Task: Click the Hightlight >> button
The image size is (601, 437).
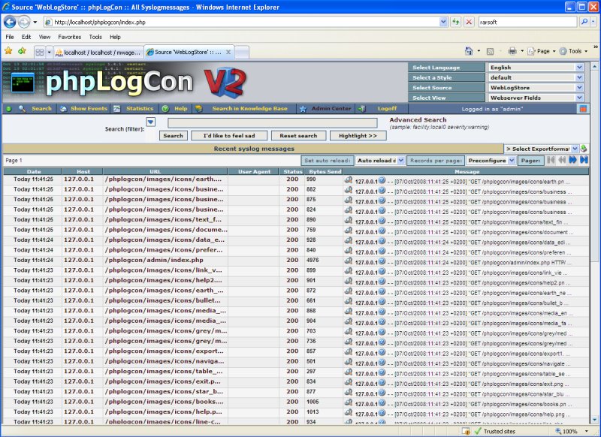Action: click(358, 136)
